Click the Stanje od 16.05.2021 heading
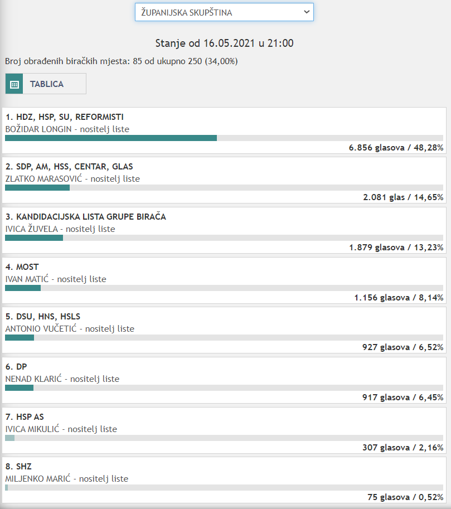Screen dimensions: 451x509 click(x=225, y=43)
